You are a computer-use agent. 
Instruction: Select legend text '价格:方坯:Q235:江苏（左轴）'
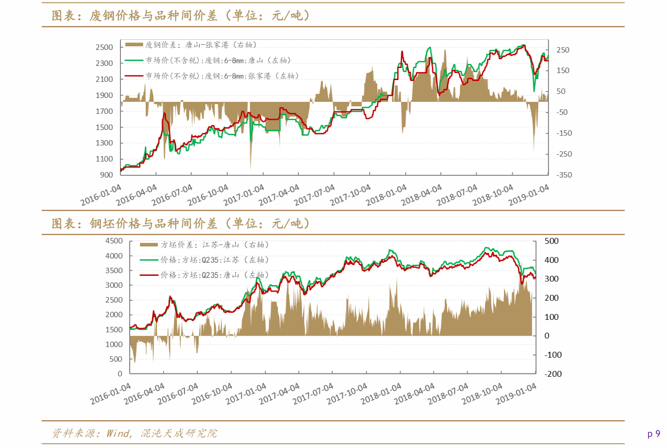point(214,260)
